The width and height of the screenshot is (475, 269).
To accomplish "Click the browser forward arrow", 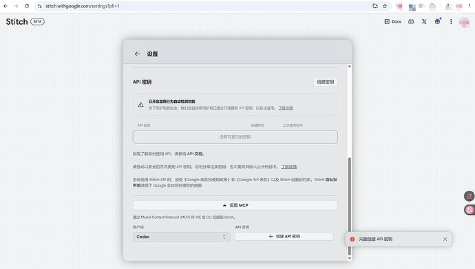I will tap(16, 6).
